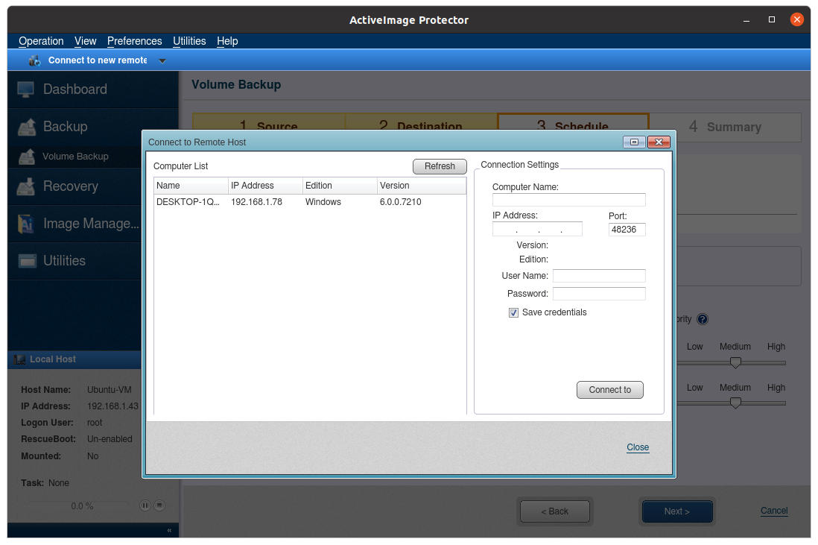This screenshot has height=545, width=818.
Task: Click the Dashboard monitor icon in sidebar
Action: (26, 89)
